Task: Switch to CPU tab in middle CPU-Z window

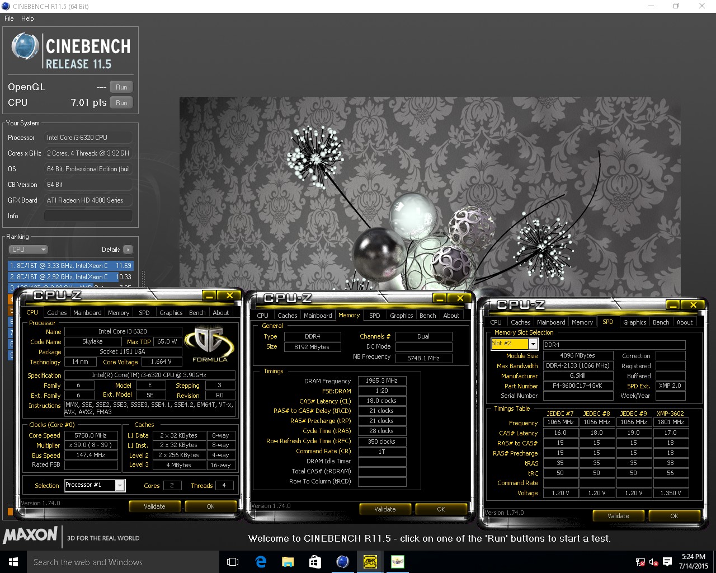Action: pos(262,316)
